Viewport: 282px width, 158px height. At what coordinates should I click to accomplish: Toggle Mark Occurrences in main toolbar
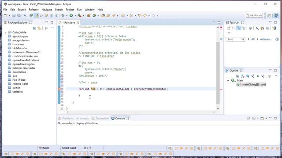tap(37, 15)
